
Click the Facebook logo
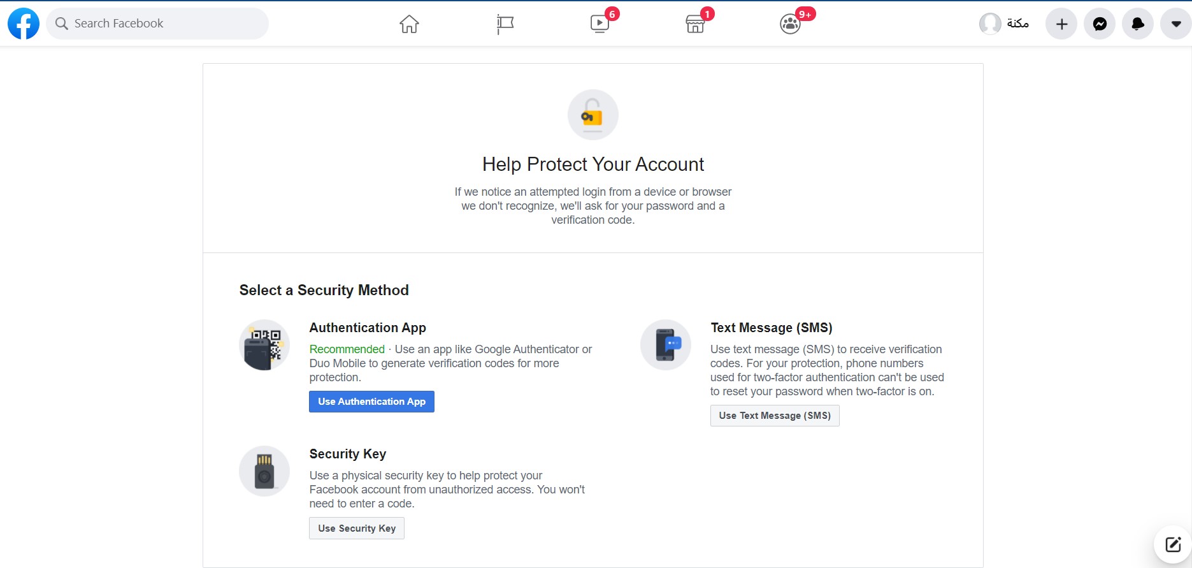(24, 24)
